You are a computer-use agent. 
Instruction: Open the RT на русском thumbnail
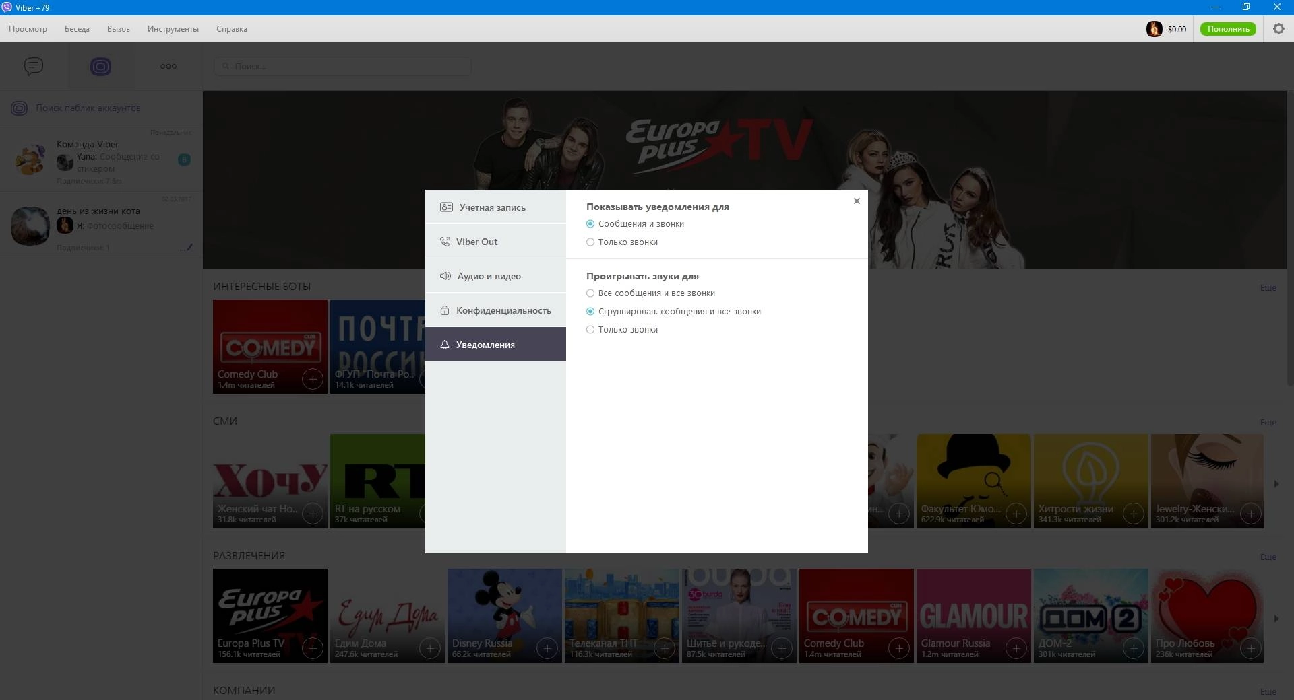(377, 481)
